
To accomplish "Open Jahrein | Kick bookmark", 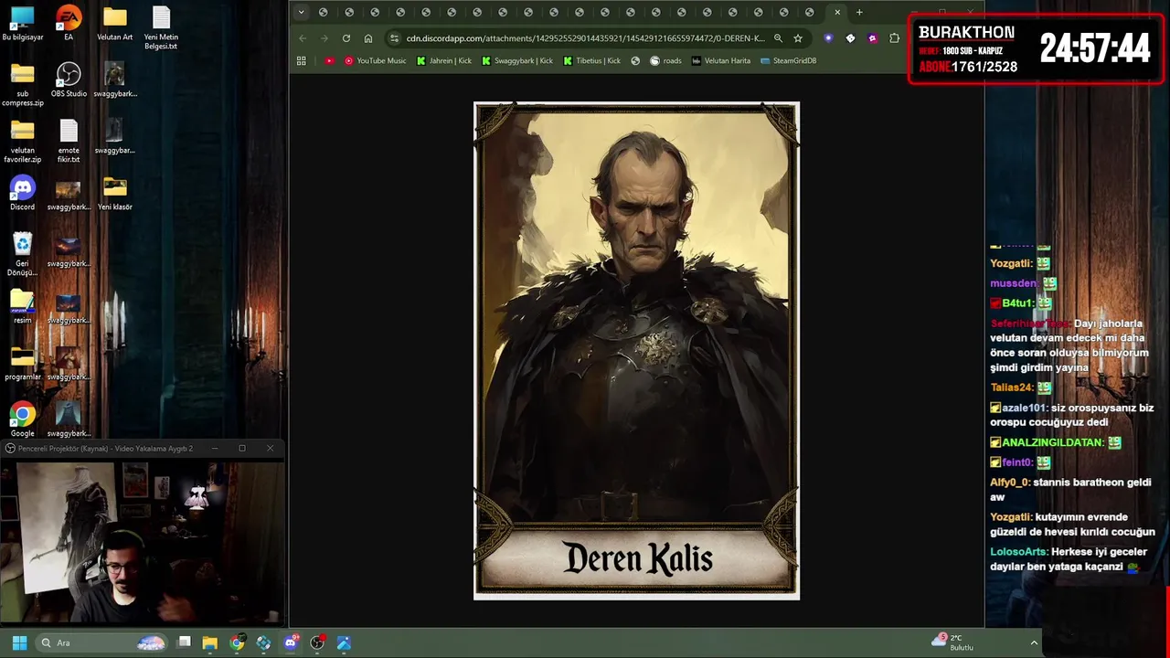I will coord(444,60).
